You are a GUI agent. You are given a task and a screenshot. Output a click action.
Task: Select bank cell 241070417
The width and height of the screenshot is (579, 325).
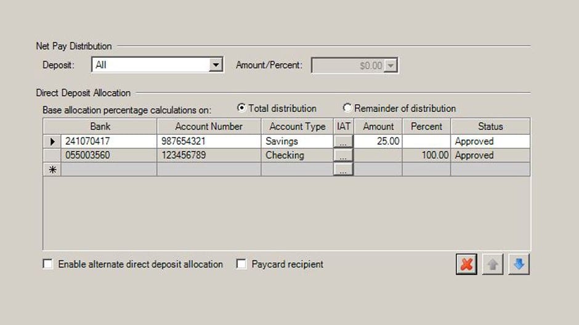point(109,142)
